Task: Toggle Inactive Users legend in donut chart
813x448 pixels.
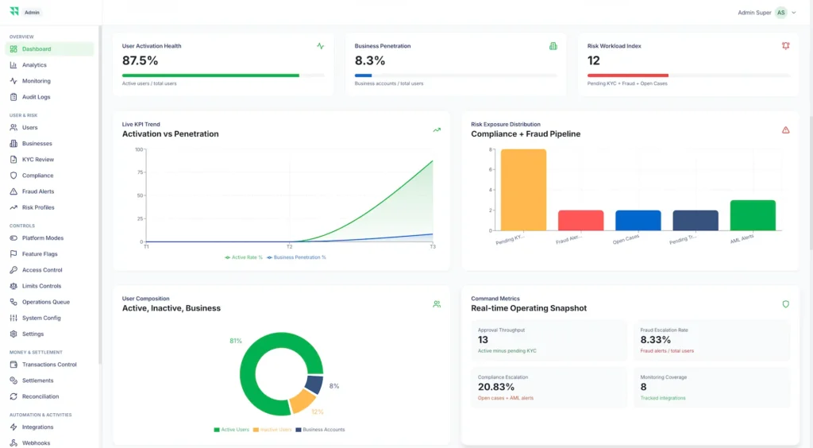Action: (x=272, y=430)
